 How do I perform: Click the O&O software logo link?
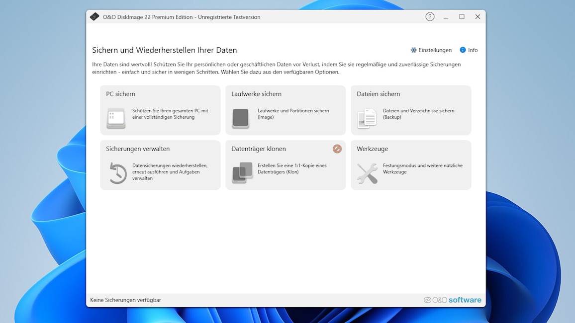453,300
